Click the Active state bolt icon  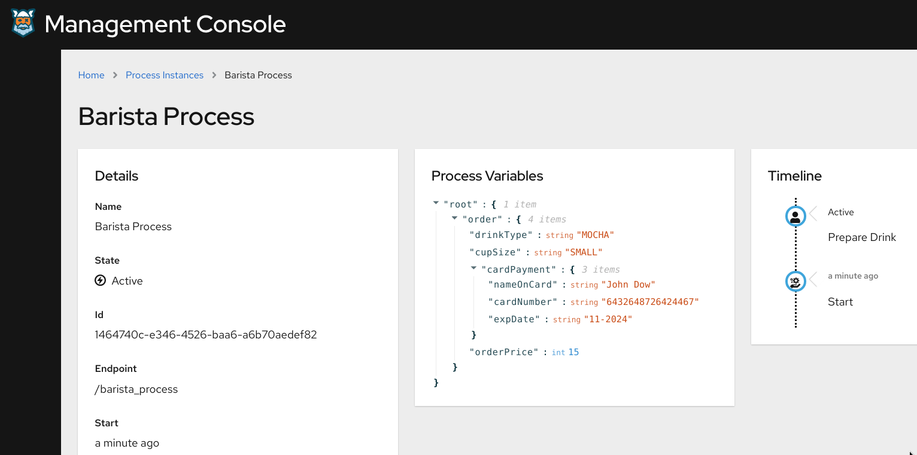[101, 280]
